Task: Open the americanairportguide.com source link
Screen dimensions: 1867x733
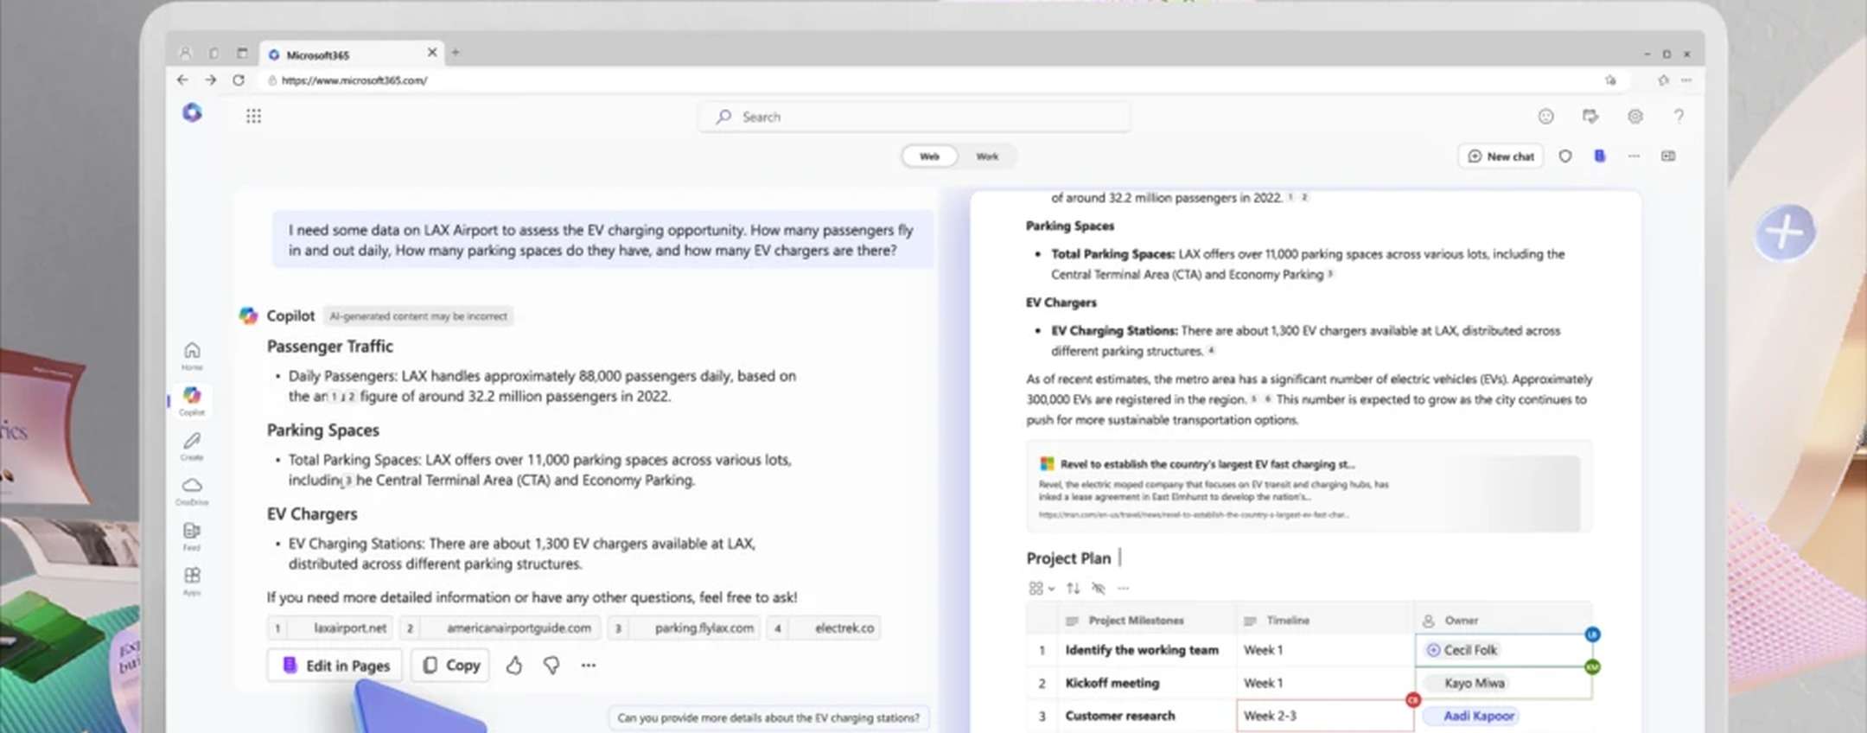Action: coord(500,628)
